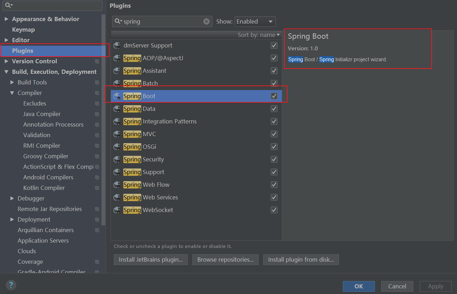Uncheck the Spring Boot plugin checkbox
The image size is (457, 294).
[274, 96]
